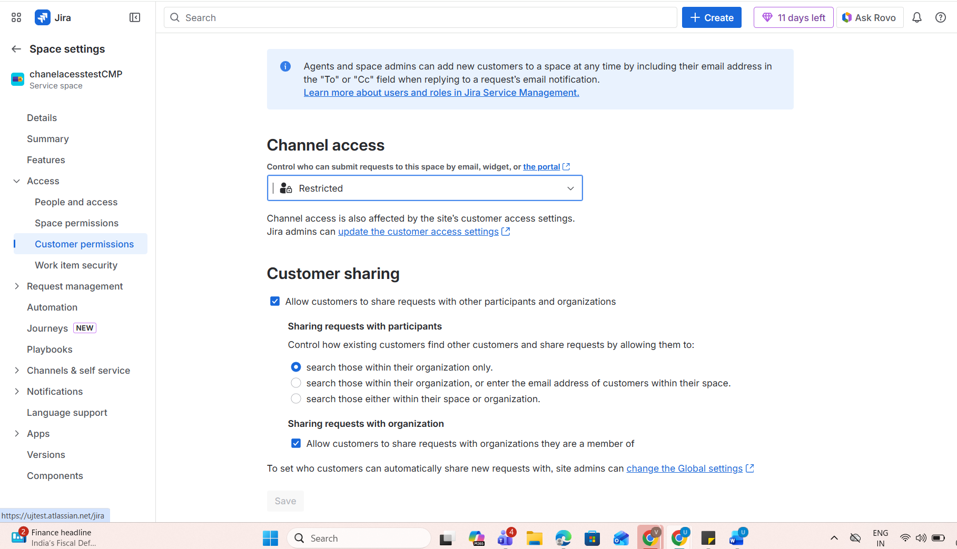
Task: Open the help question mark icon
Action: click(x=941, y=17)
